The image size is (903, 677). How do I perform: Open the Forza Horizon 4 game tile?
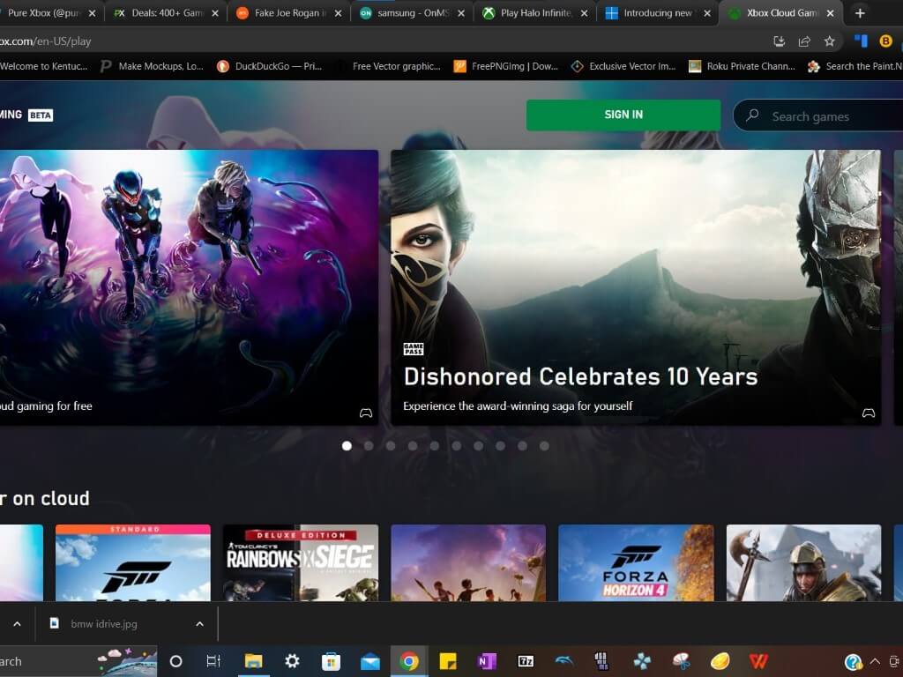click(636, 562)
